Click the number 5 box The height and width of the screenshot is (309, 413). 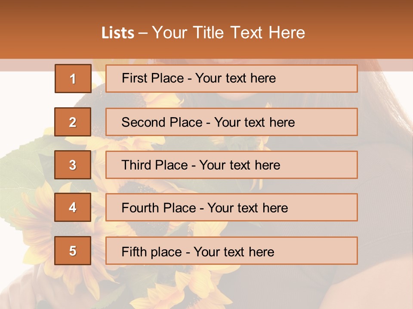73,251
